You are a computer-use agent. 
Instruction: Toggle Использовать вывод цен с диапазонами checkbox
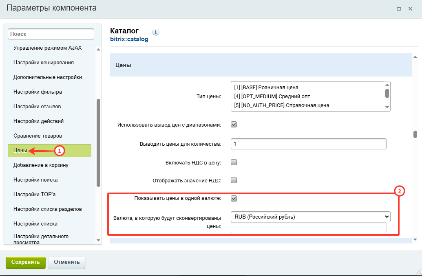(x=234, y=125)
